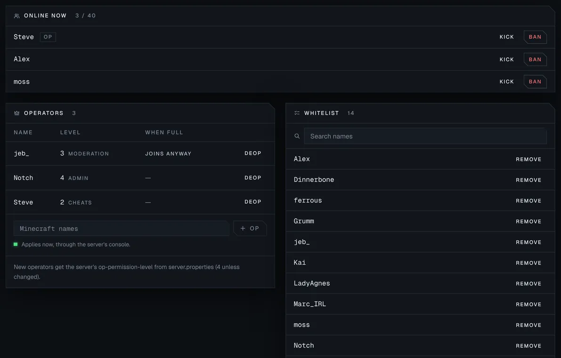This screenshot has height=358, width=561.
Task: Click the Dinnerbone name in the whitelist
Action: coord(314,179)
